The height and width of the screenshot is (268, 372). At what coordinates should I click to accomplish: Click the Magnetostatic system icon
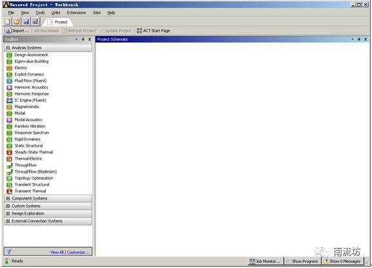pos(9,107)
